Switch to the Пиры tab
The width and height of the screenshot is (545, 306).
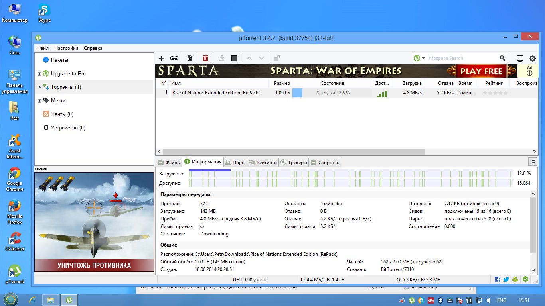235,162
